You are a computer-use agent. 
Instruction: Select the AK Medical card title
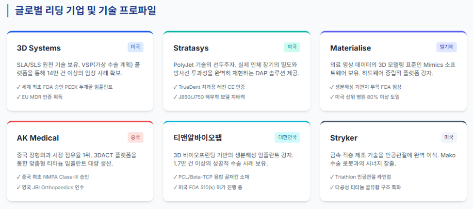pyautogui.click(x=38, y=138)
